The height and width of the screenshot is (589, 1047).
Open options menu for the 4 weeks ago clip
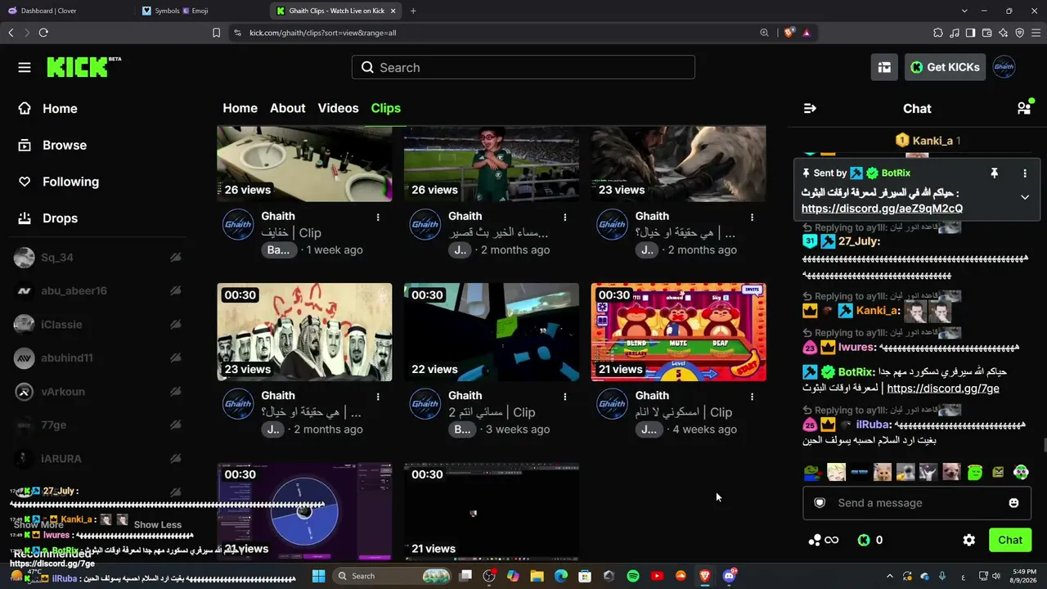tap(753, 396)
